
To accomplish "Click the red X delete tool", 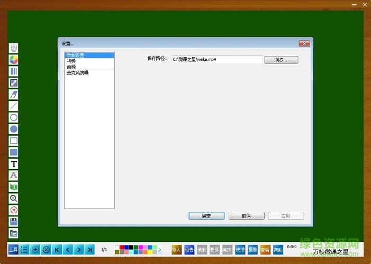I will [14, 210].
